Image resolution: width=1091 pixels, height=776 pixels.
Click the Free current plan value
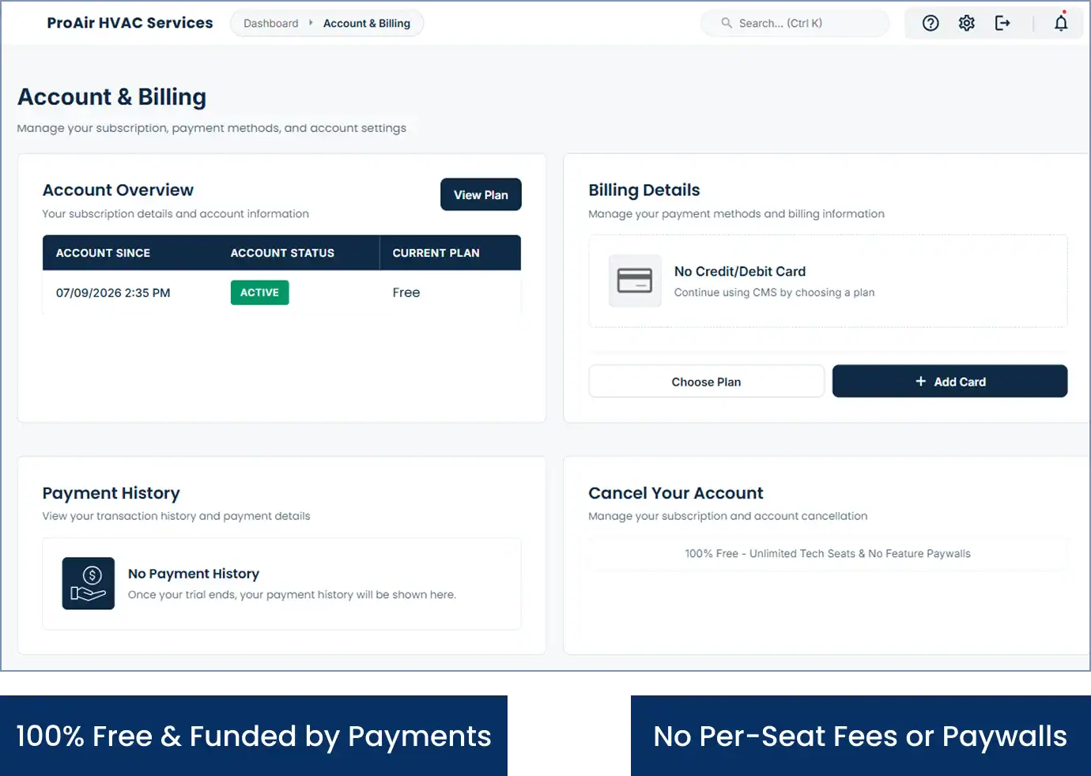pos(406,292)
